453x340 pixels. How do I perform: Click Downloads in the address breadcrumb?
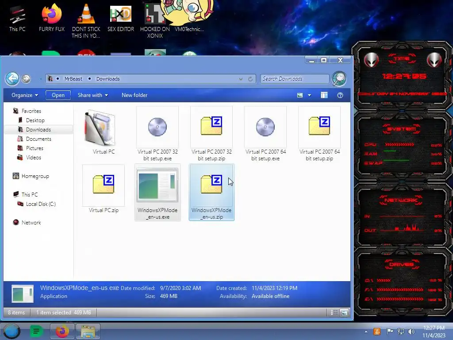(x=108, y=79)
